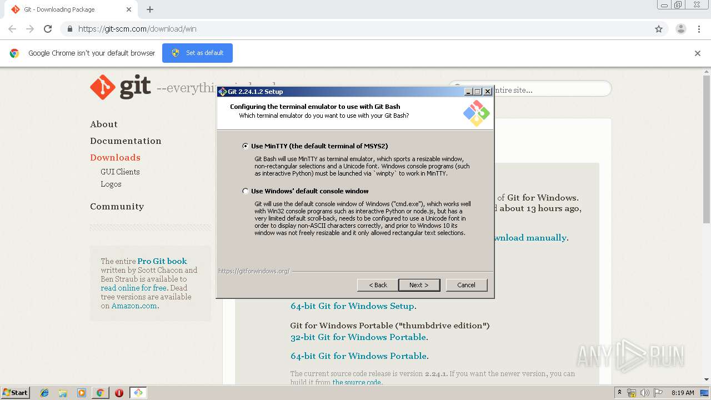Click the Git Setup title bar icon
Screen dimensions: 711x400
(x=223, y=92)
